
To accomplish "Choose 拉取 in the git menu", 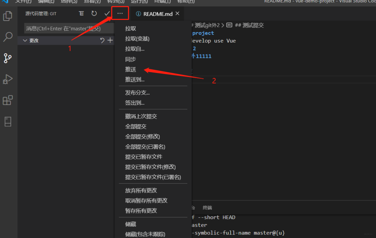I will [x=131, y=29].
